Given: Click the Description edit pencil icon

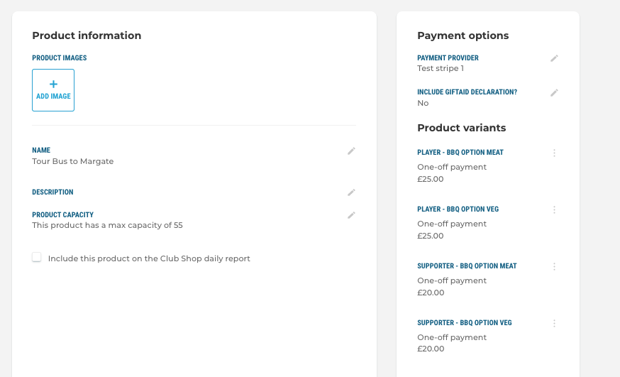Looking at the screenshot, I should (x=351, y=192).
